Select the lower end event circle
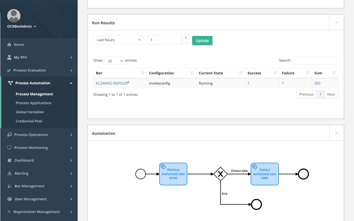The height and width of the screenshot is (221, 354). 257,204
